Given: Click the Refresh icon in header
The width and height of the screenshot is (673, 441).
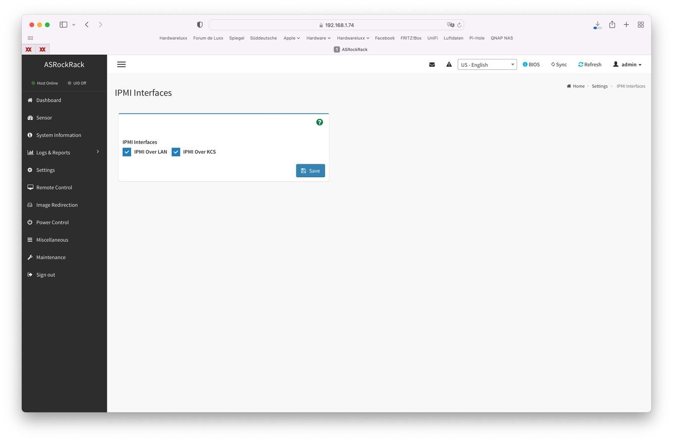Looking at the screenshot, I should coord(581,64).
